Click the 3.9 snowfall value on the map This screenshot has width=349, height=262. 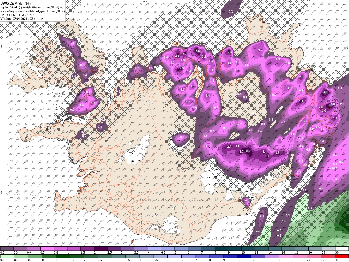coord(333,104)
